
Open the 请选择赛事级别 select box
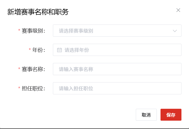[x=113, y=31]
